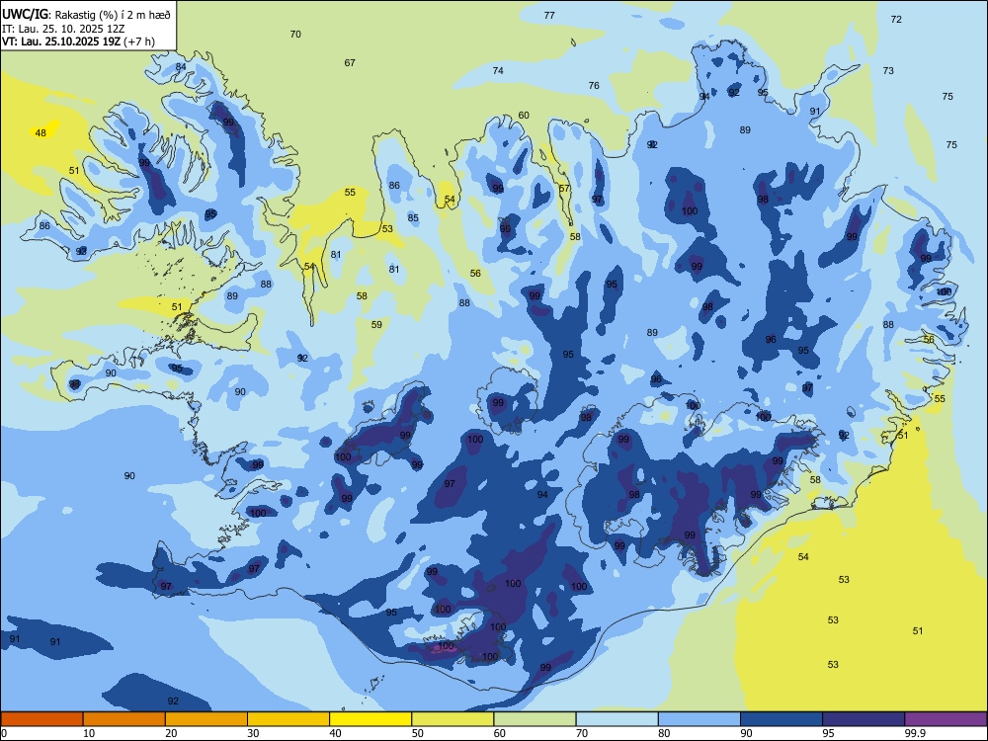Click the map value '76' off the north coast

click(594, 86)
